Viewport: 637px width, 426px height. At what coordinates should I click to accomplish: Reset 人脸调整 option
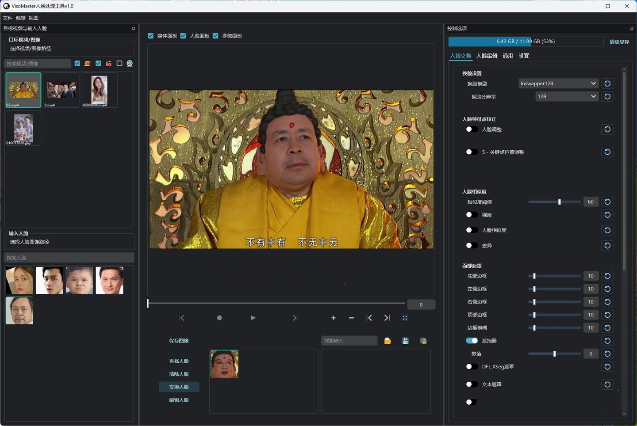(x=607, y=129)
